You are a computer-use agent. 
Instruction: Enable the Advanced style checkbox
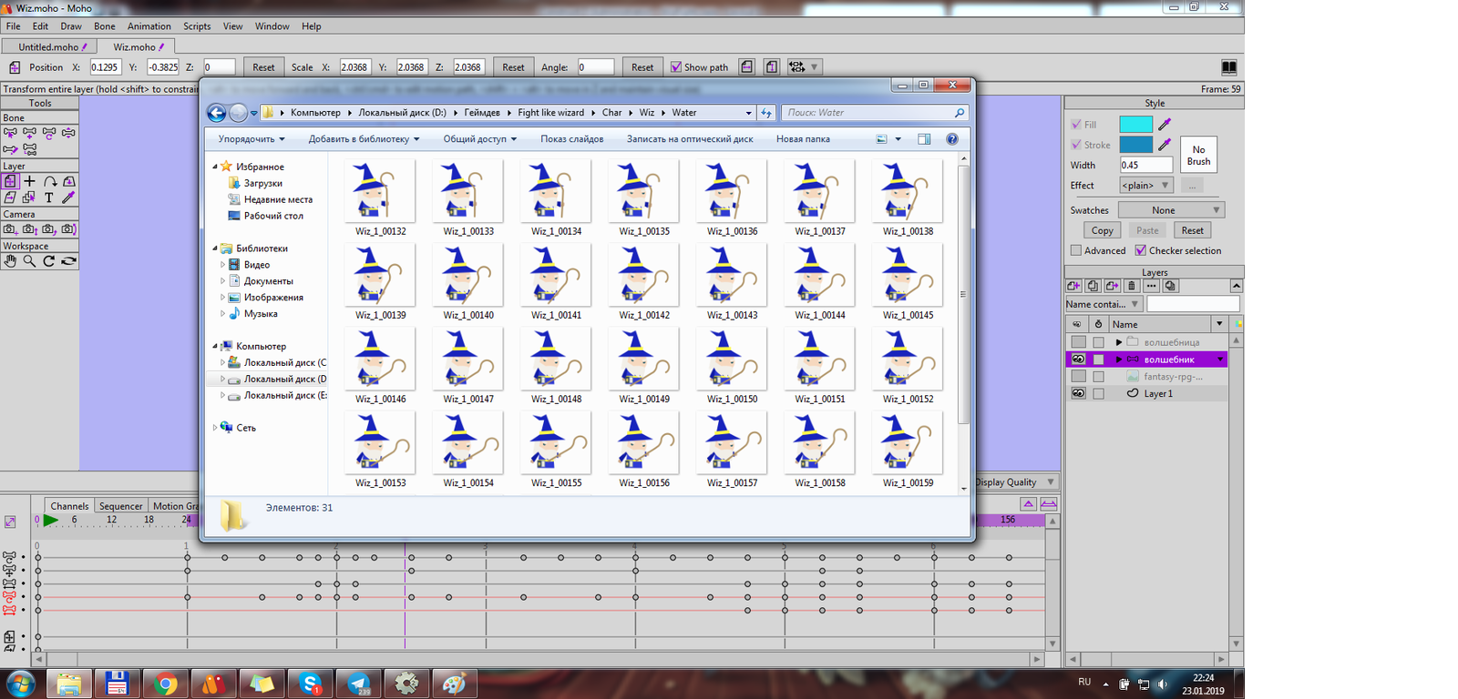click(x=1076, y=250)
